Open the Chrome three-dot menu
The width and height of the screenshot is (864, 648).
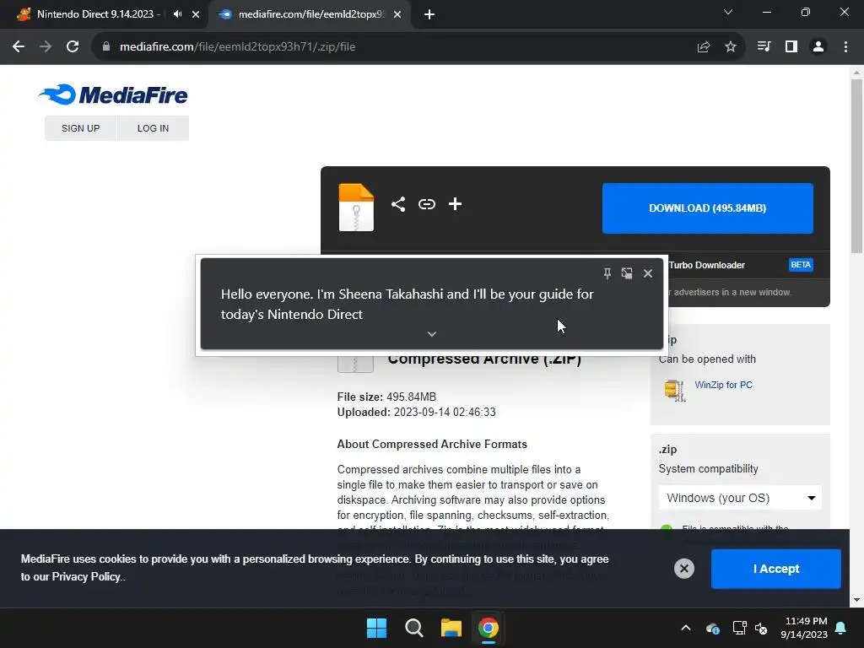tap(845, 47)
